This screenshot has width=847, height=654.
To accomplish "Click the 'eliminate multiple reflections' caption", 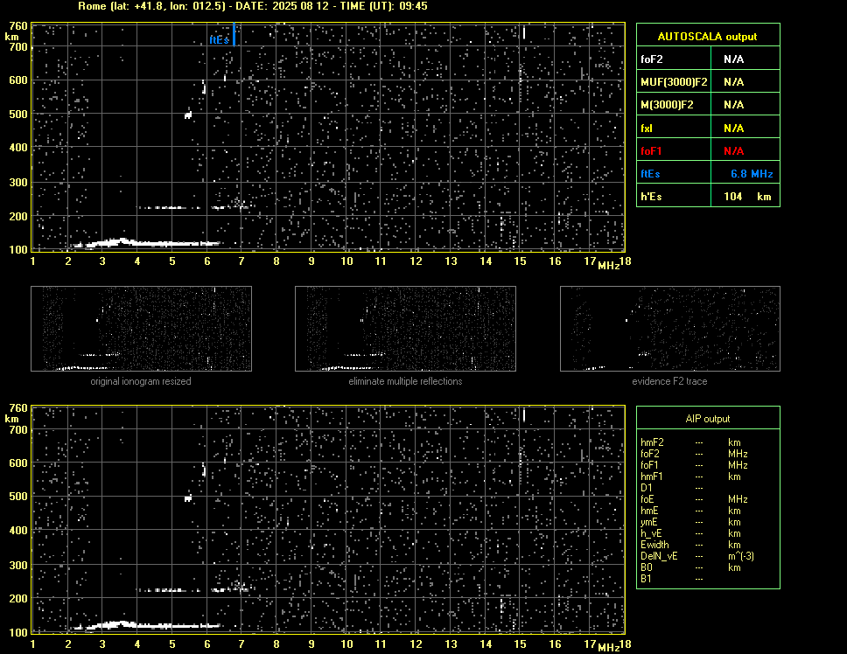I will click(x=405, y=381).
